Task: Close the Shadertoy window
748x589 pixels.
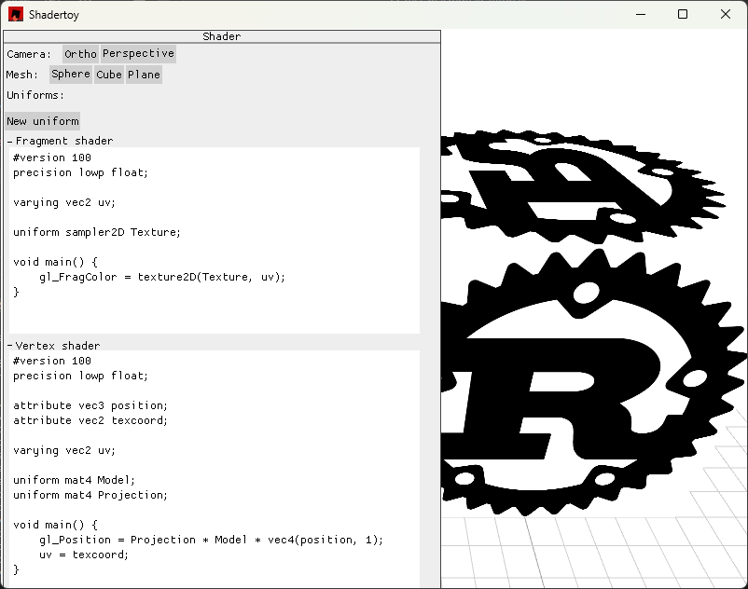Action: [x=725, y=14]
